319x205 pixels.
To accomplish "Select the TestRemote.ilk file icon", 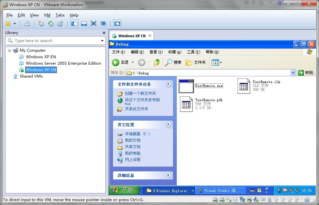I will (244, 86).
